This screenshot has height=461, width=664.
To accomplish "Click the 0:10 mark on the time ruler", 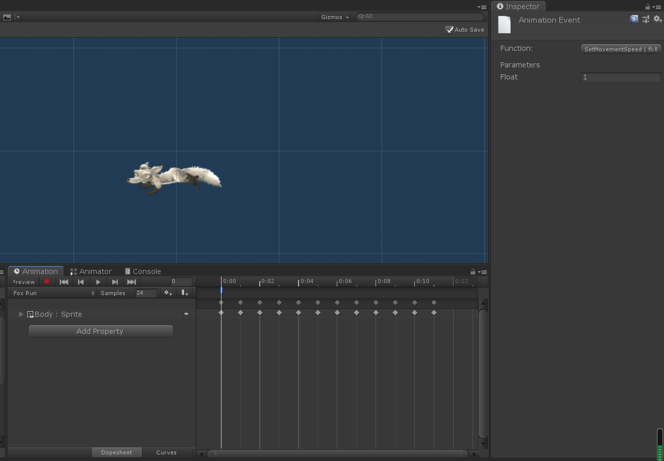I will point(422,282).
